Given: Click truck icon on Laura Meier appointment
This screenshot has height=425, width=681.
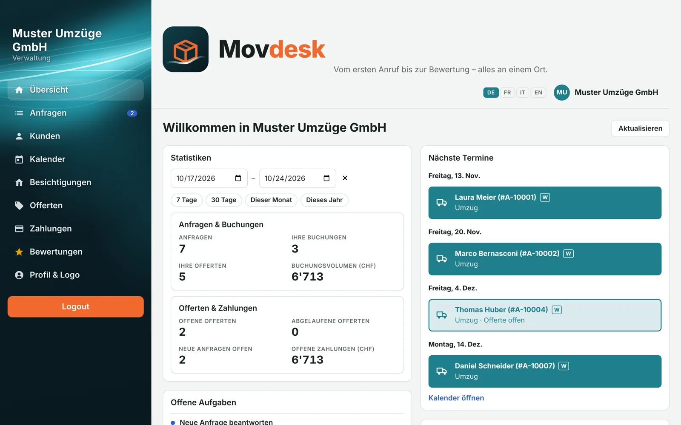Looking at the screenshot, I should 442,203.
